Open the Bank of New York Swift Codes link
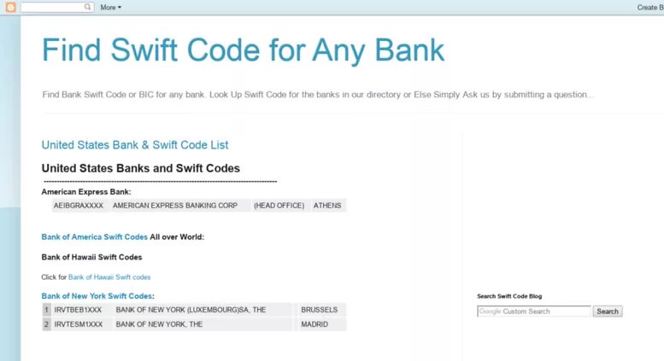The image size is (664, 361). [97, 296]
